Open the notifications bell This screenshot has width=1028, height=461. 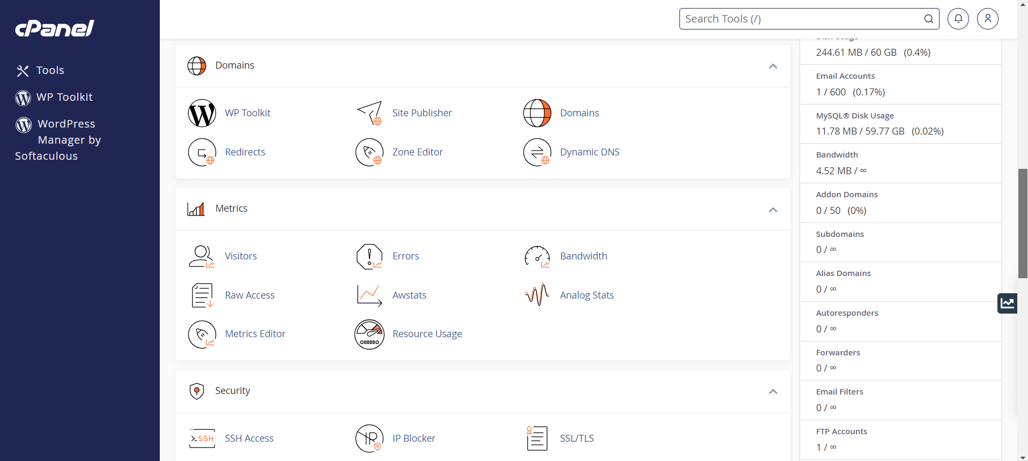click(958, 19)
